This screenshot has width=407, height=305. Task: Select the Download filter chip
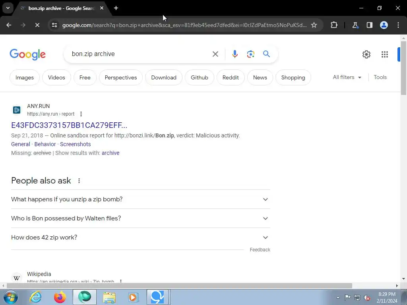(163, 77)
